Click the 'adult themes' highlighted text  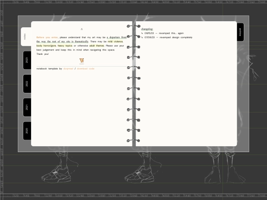click(x=97, y=46)
